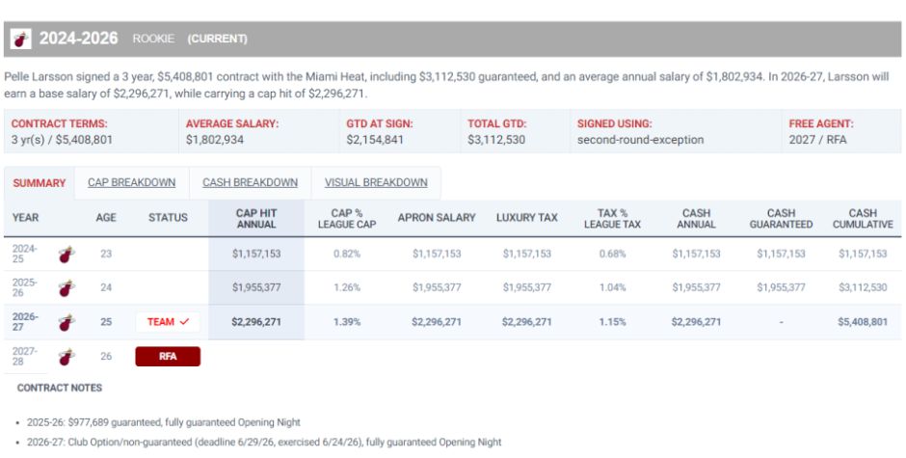
Task: Click the 2024-2026 contract header title
Action: 79,39
